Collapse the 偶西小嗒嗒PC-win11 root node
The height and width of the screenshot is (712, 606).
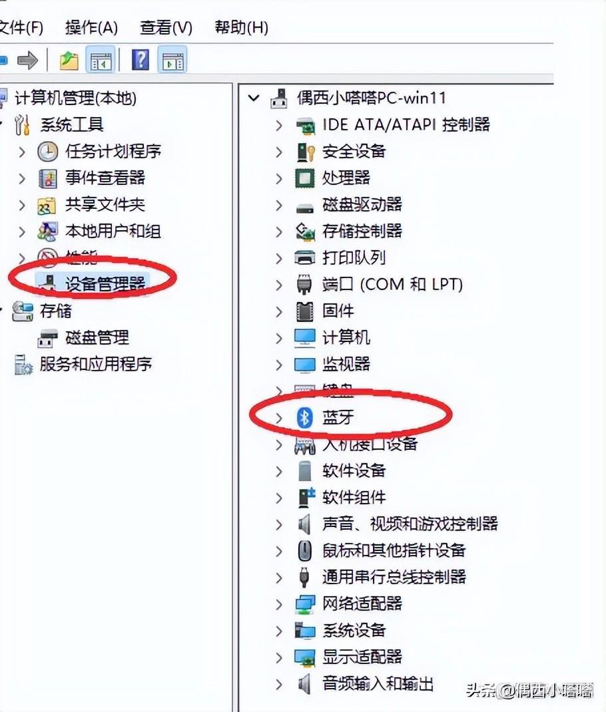click(x=254, y=98)
